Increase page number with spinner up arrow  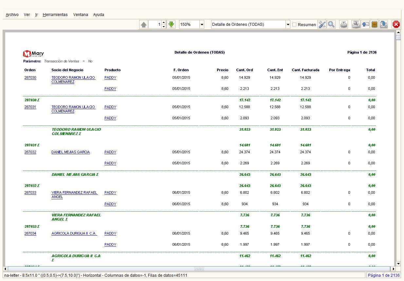[164, 23]
